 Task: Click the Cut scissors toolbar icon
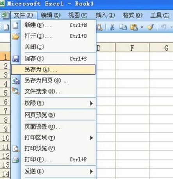(x=112, y=27)
